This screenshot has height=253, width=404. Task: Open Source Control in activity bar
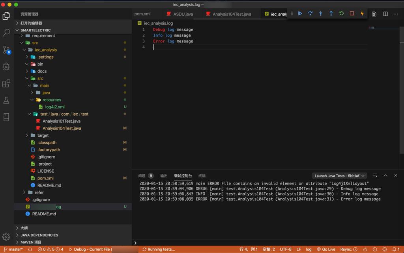pyautogui.click(x=6, y=50)
